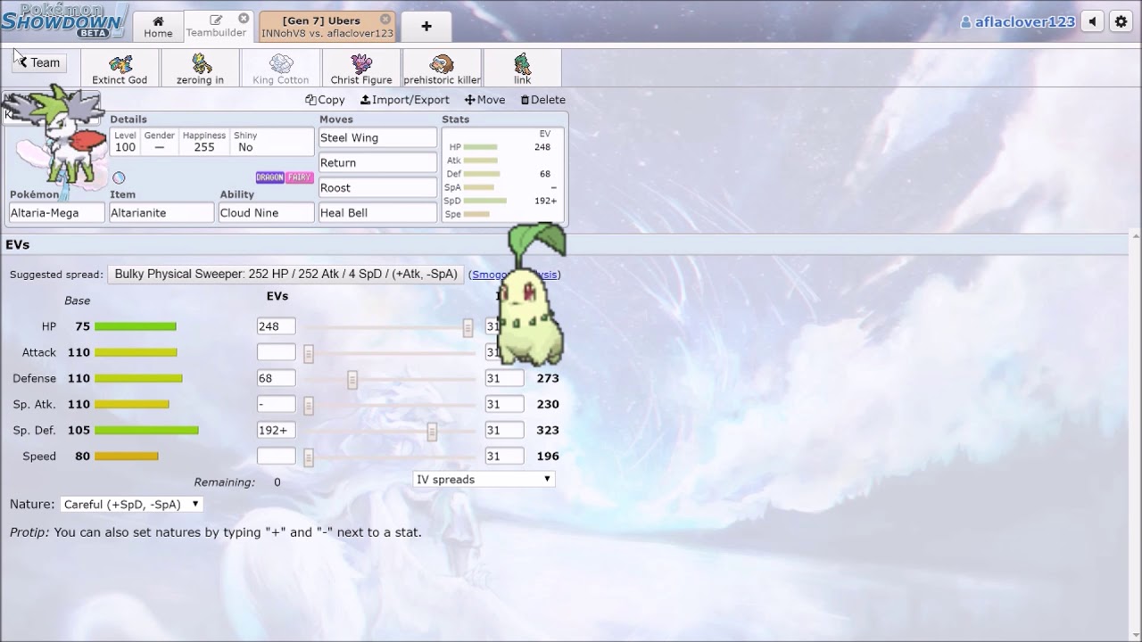Adjust the Attack EV slider handle

[x=309, y=354]
